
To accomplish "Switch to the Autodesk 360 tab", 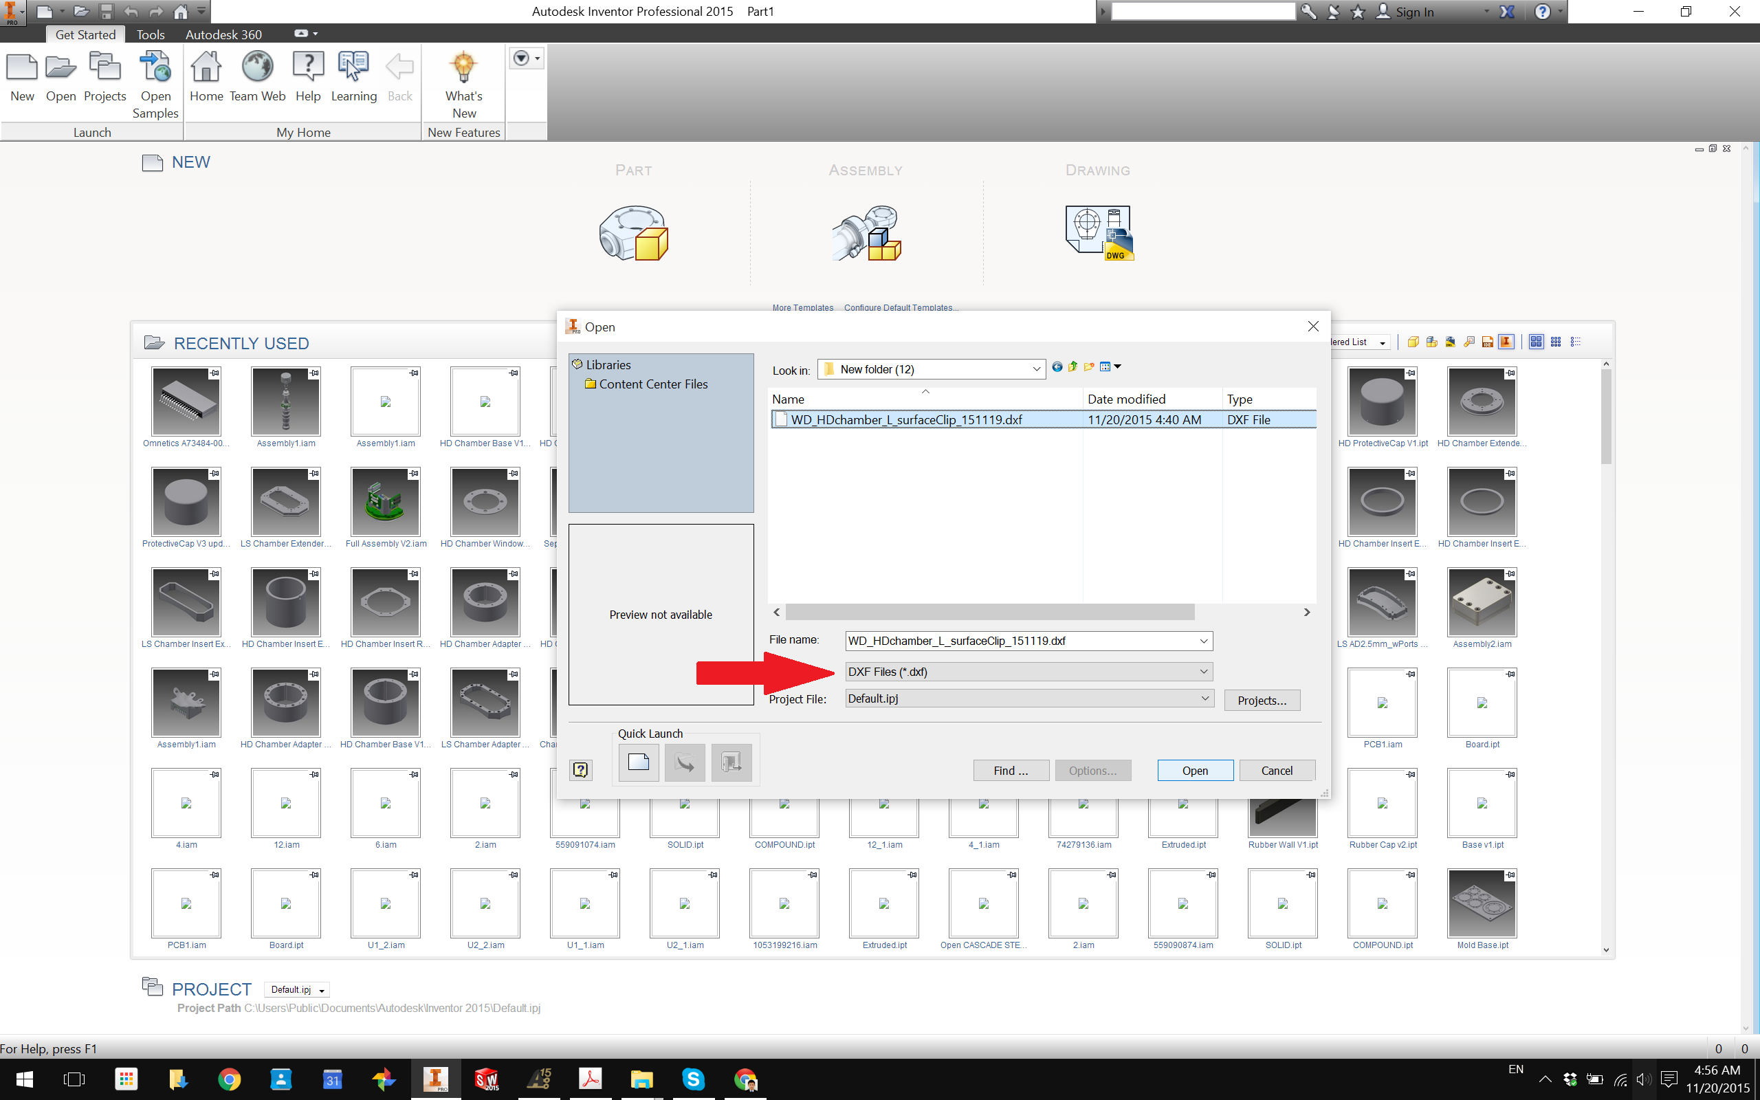I will click(223, 34).
